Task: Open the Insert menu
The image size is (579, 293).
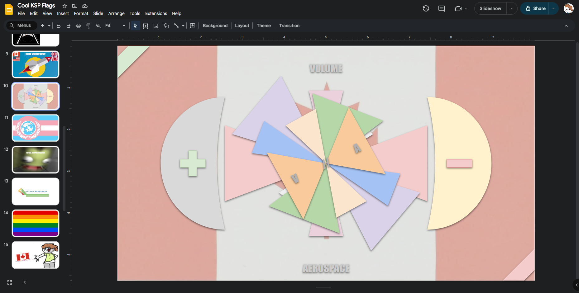Action: (x=63, y=13)
